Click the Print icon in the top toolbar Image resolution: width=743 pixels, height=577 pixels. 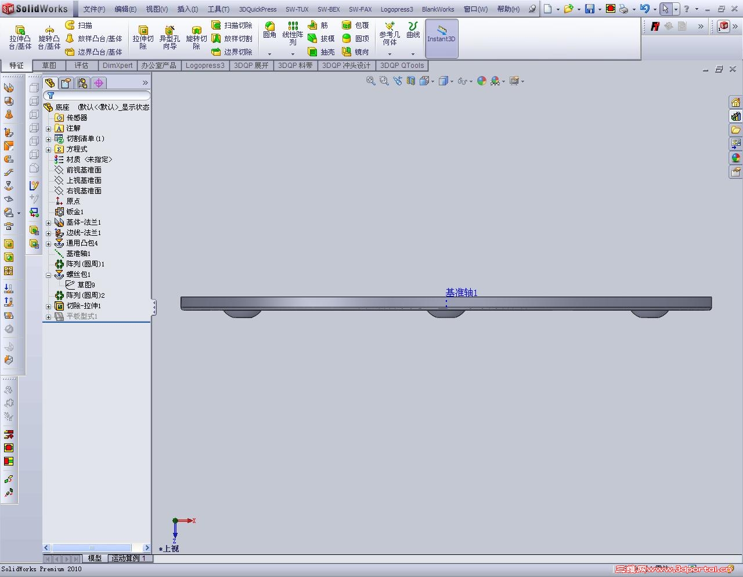pyautogui.click(x=623, y=9)
